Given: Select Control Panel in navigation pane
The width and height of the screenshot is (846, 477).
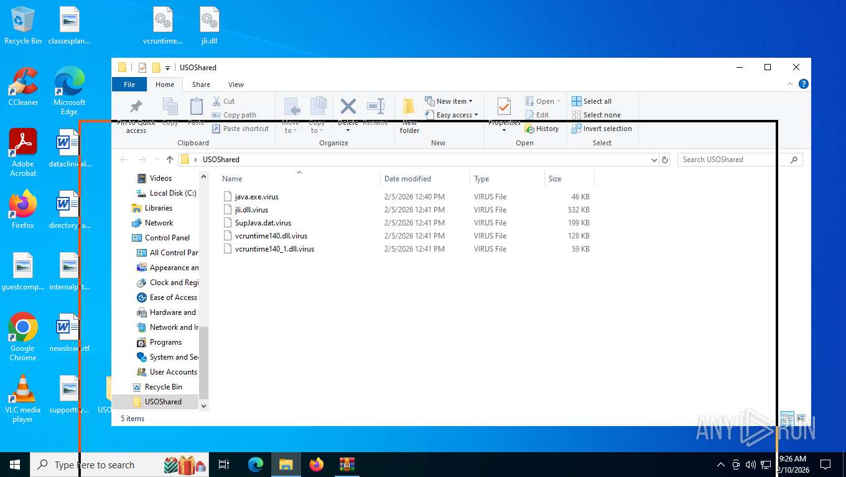Looking at the screenshot, I should [x=167, y=238].
